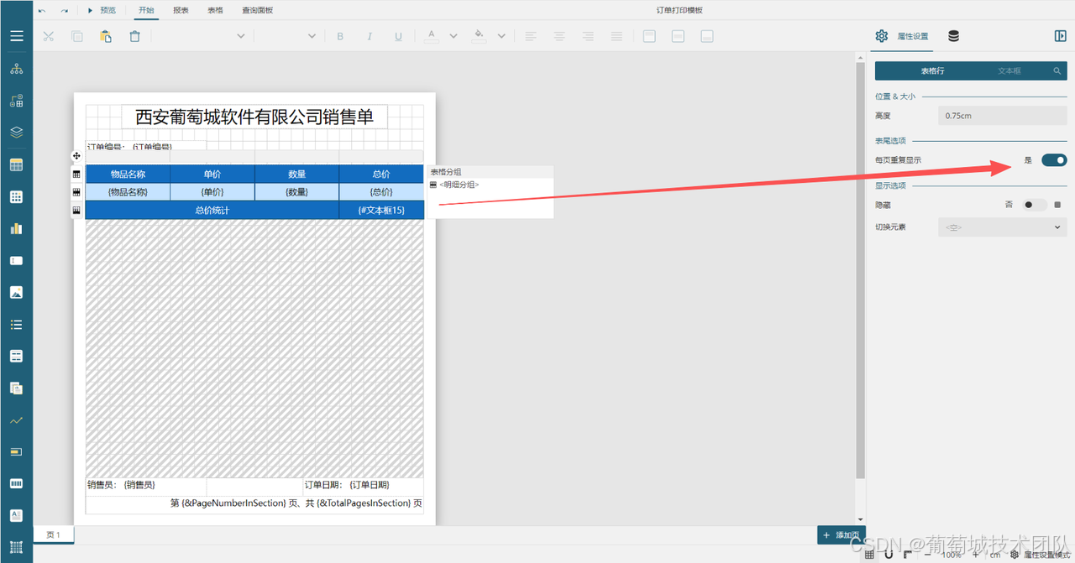Click the 添加页 button
This screenshot has width=1075, height=563.
[841, 535]
